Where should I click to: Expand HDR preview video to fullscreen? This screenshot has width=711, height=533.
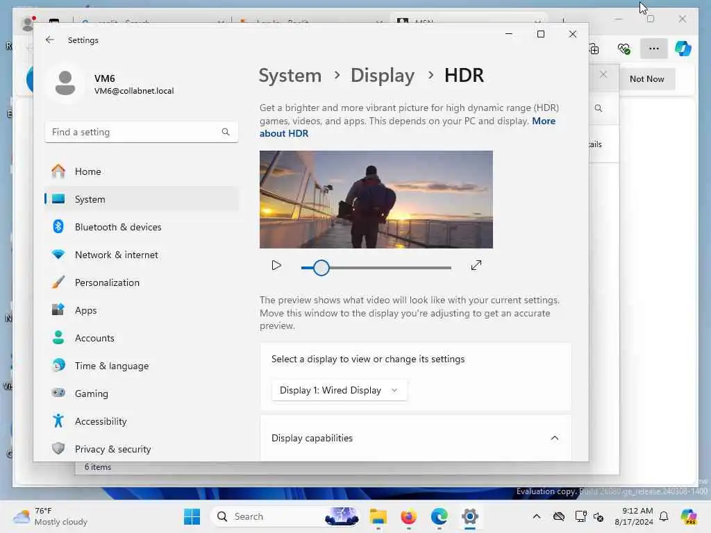pos(476,266)
